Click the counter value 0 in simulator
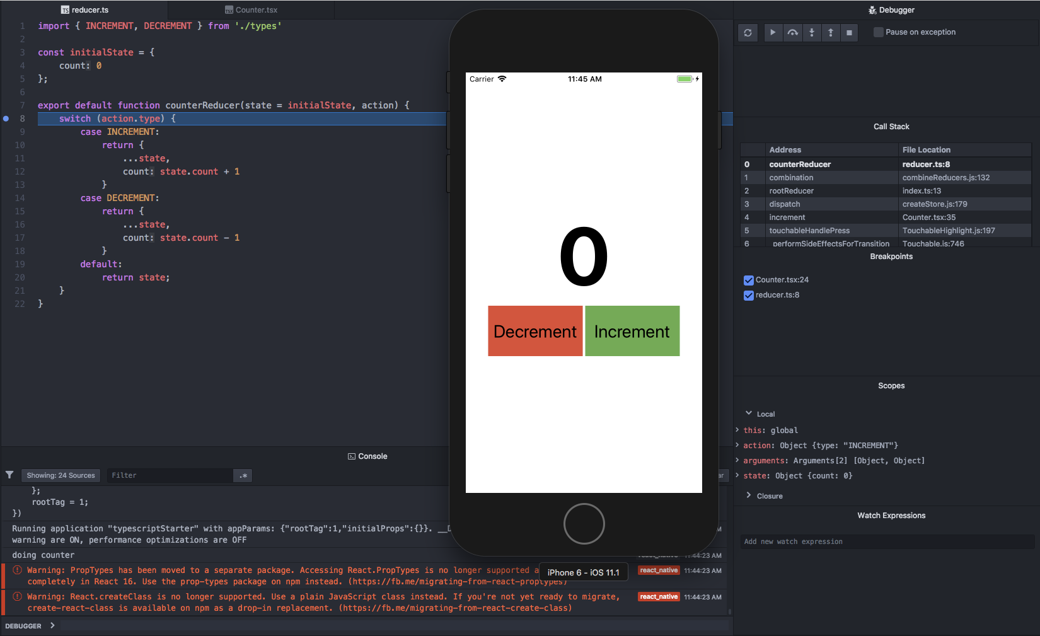The image size is (1040, 636). point(584,256)
